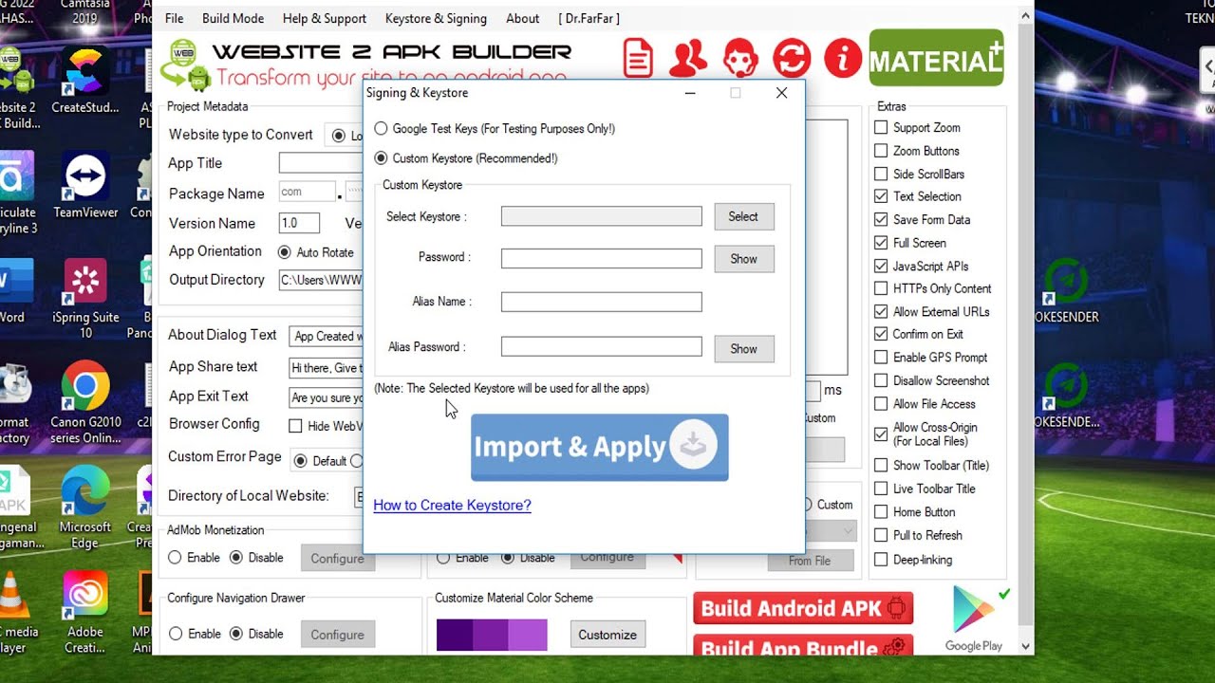
Task: Enable Deep-linking checkbox
Action: point(881,560)
